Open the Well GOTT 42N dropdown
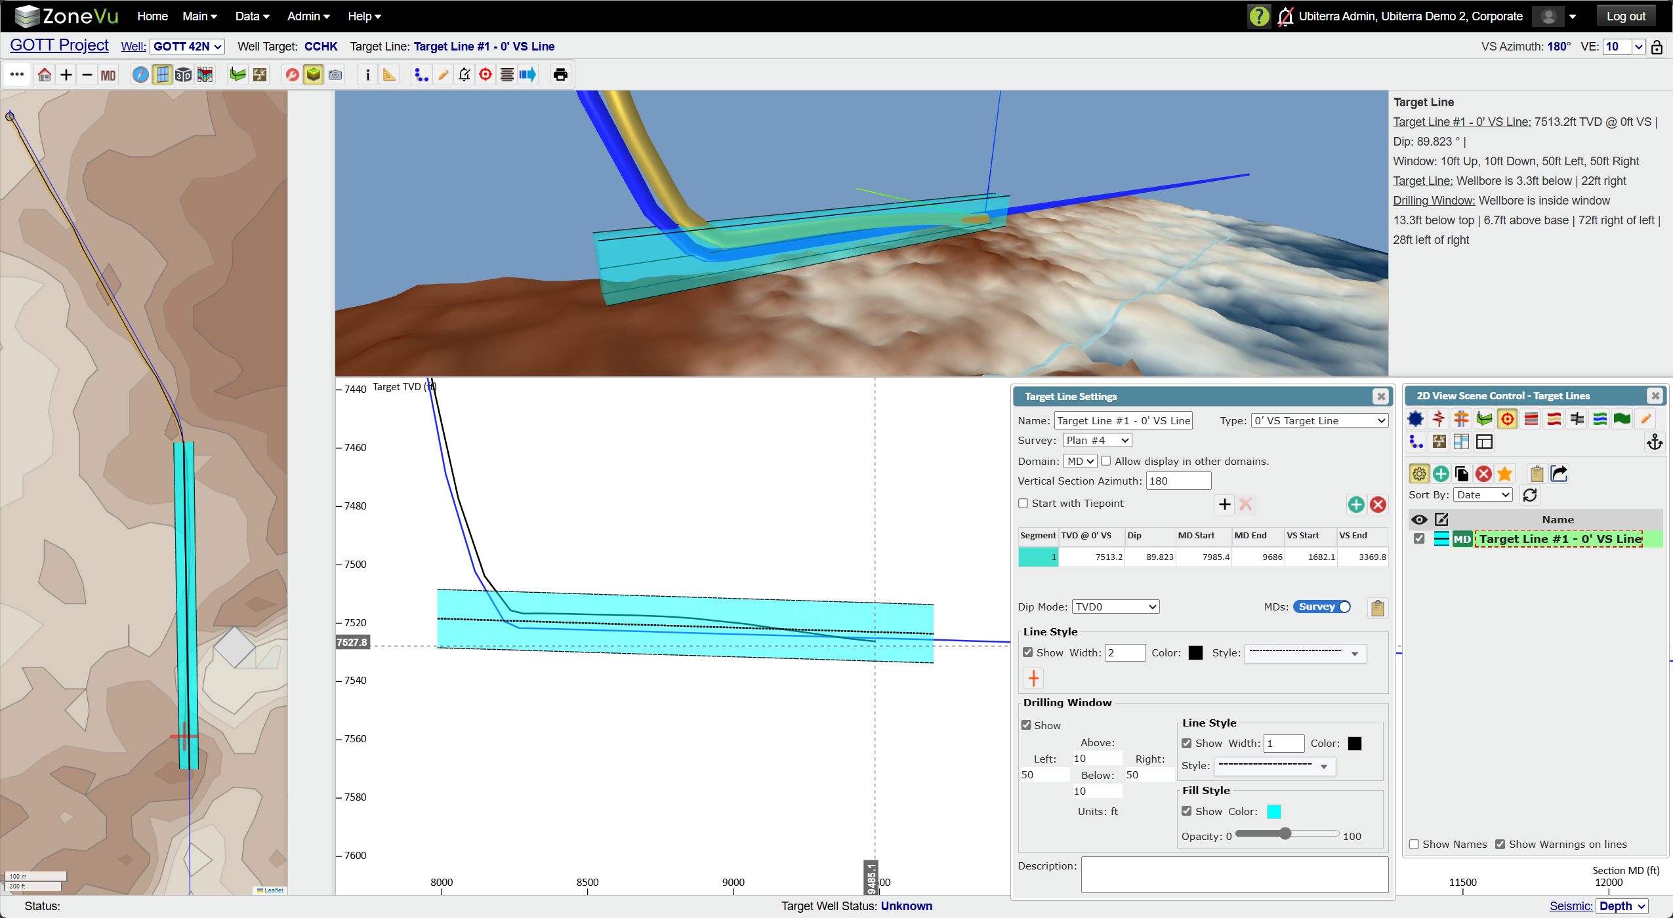This screenshot has height=918, width=1673. pyautogui.click(x=188, y=47)
